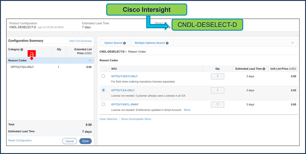Image resolution: width=306 pixels, height=154 pixels.
Task: Open the OPTOUT-EA-ONLY SKU link
Action: click(123, 90)
